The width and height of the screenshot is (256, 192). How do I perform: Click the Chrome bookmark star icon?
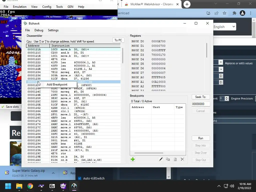tap(224, 13)
